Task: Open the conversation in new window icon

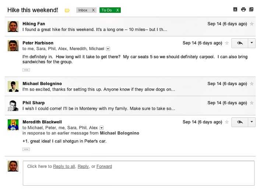Action: click(251, 10)
